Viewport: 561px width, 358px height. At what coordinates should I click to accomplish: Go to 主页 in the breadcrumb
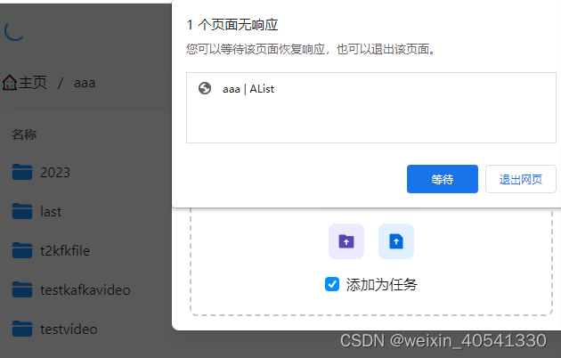pyautogui.click(x=33, y=83)
